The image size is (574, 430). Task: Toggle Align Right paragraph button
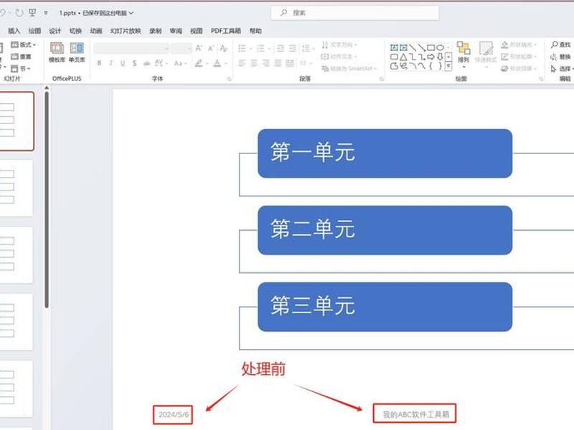[x=266, y=63]
